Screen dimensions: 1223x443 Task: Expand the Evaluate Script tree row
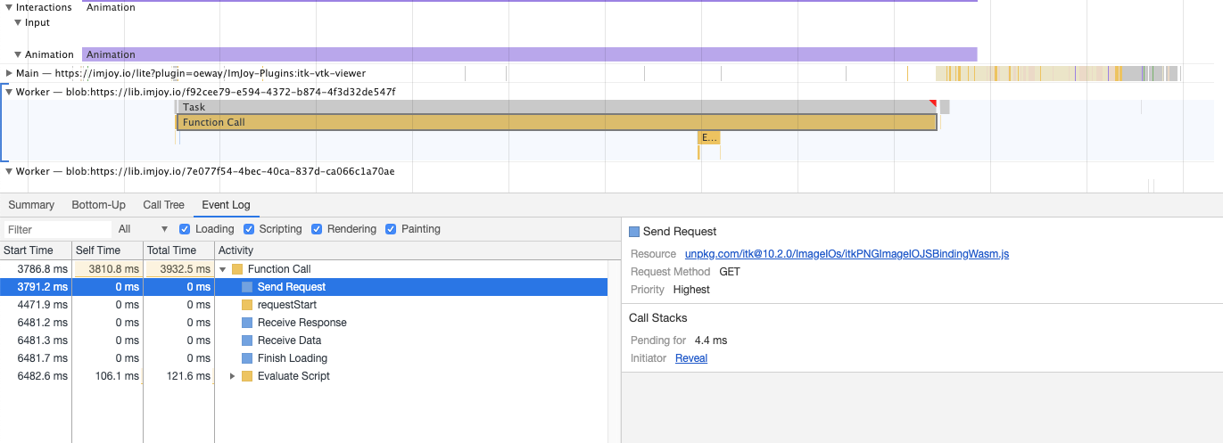pyautogui.click(x=233, y=376)
